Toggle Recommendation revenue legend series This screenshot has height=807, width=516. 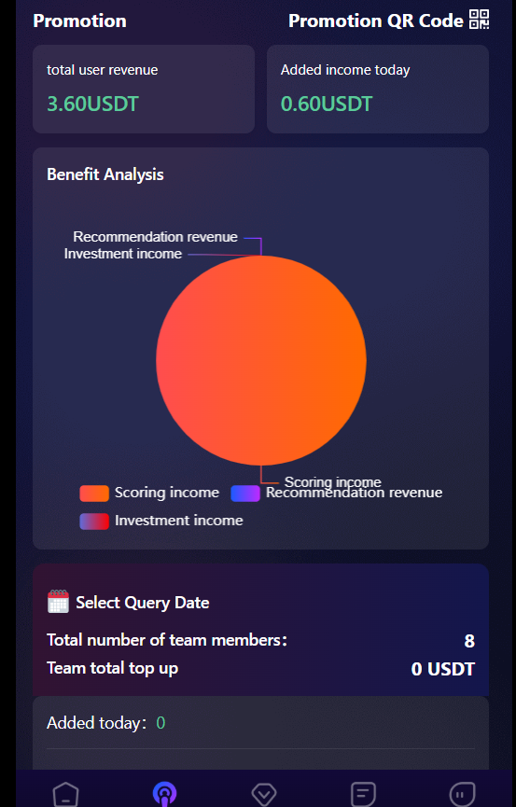(336, 493)
